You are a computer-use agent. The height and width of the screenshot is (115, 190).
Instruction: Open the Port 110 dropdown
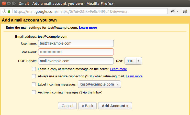(133, 61)
